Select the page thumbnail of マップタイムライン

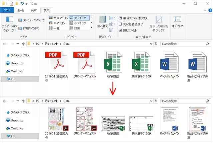click(169, 119)
